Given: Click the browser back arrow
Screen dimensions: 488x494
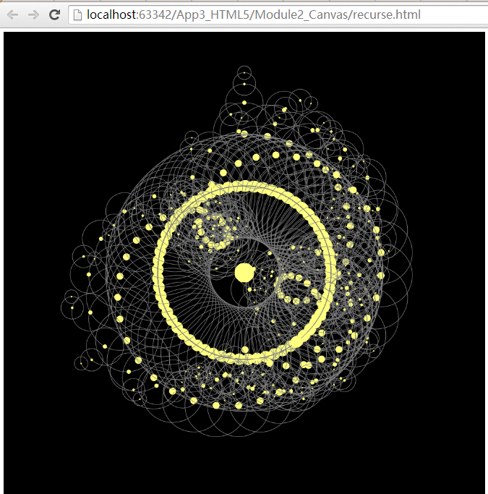Looking at the screenshot, I should 12,14.
